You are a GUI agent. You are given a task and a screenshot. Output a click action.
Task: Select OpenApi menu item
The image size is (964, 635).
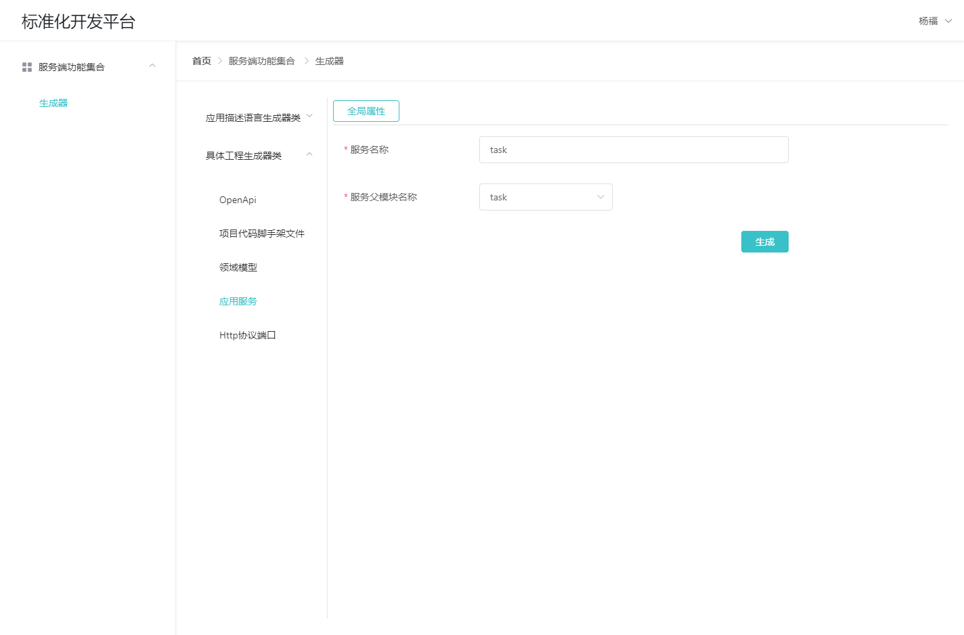(238, 200)
